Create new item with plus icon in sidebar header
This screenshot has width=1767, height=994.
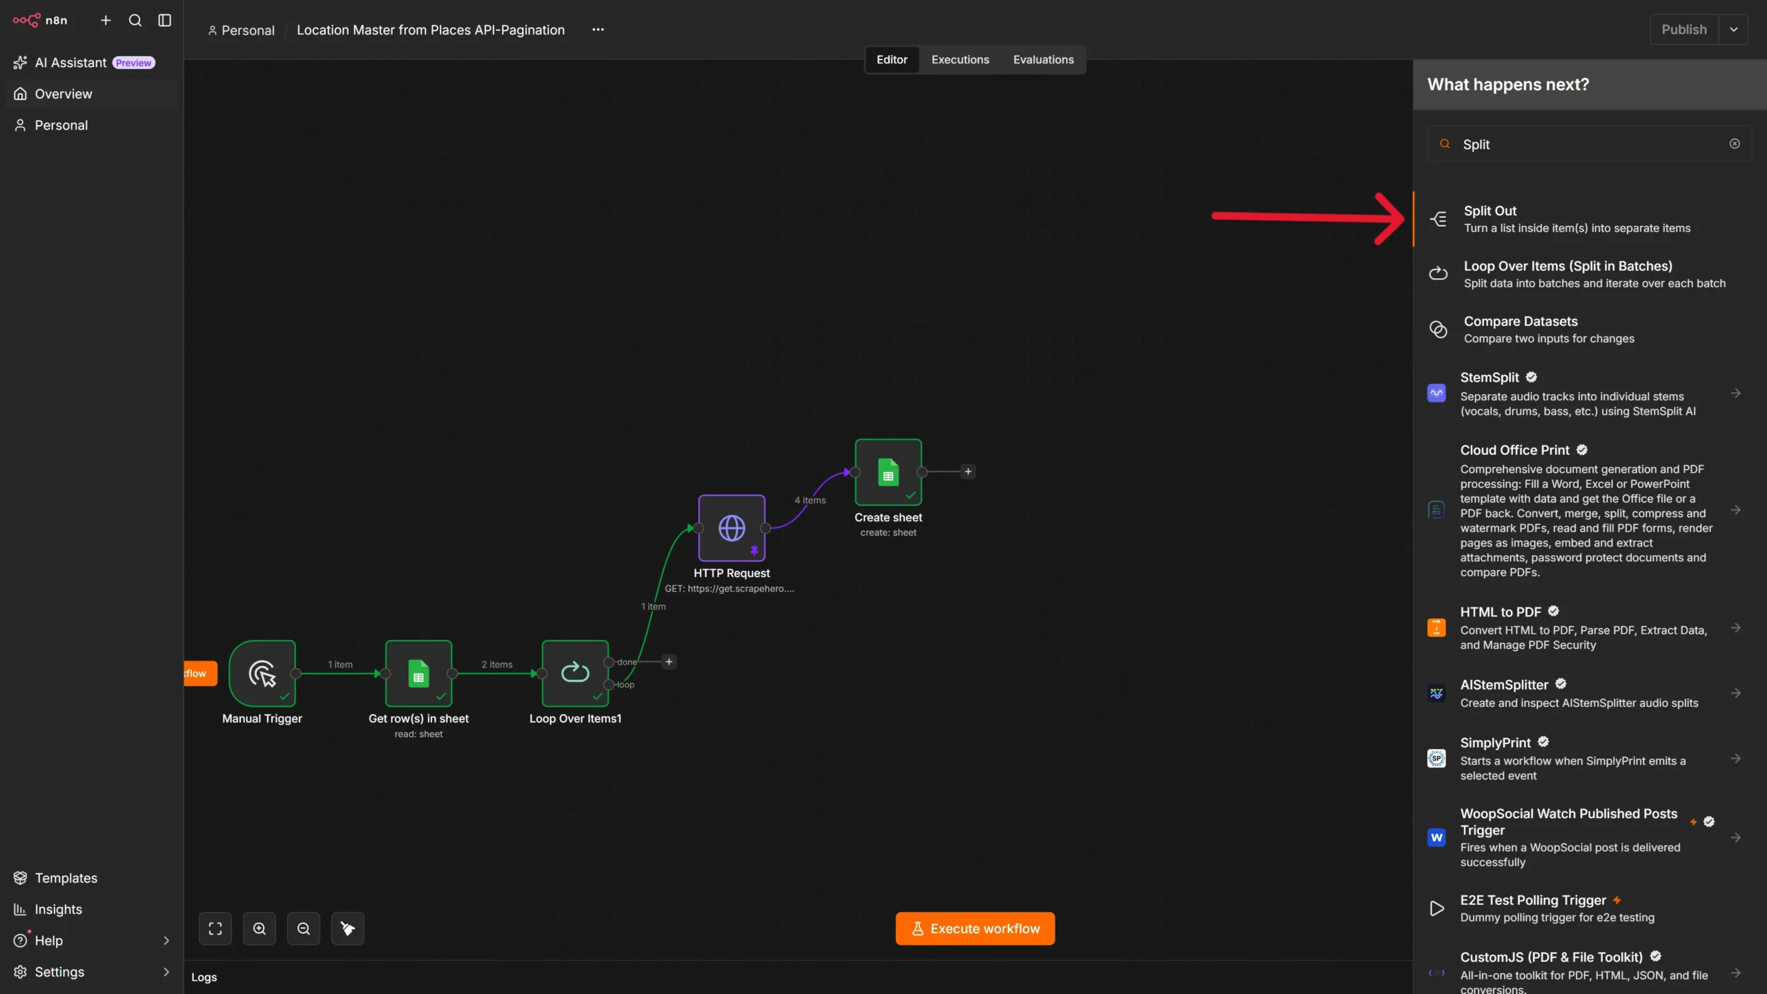106,20
